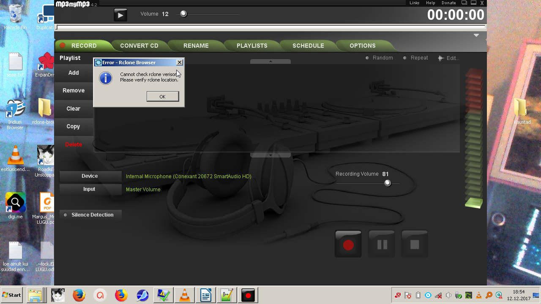The image size is (541, 304).
Task: Click the network signal tray icon
Action: [438, 295]
